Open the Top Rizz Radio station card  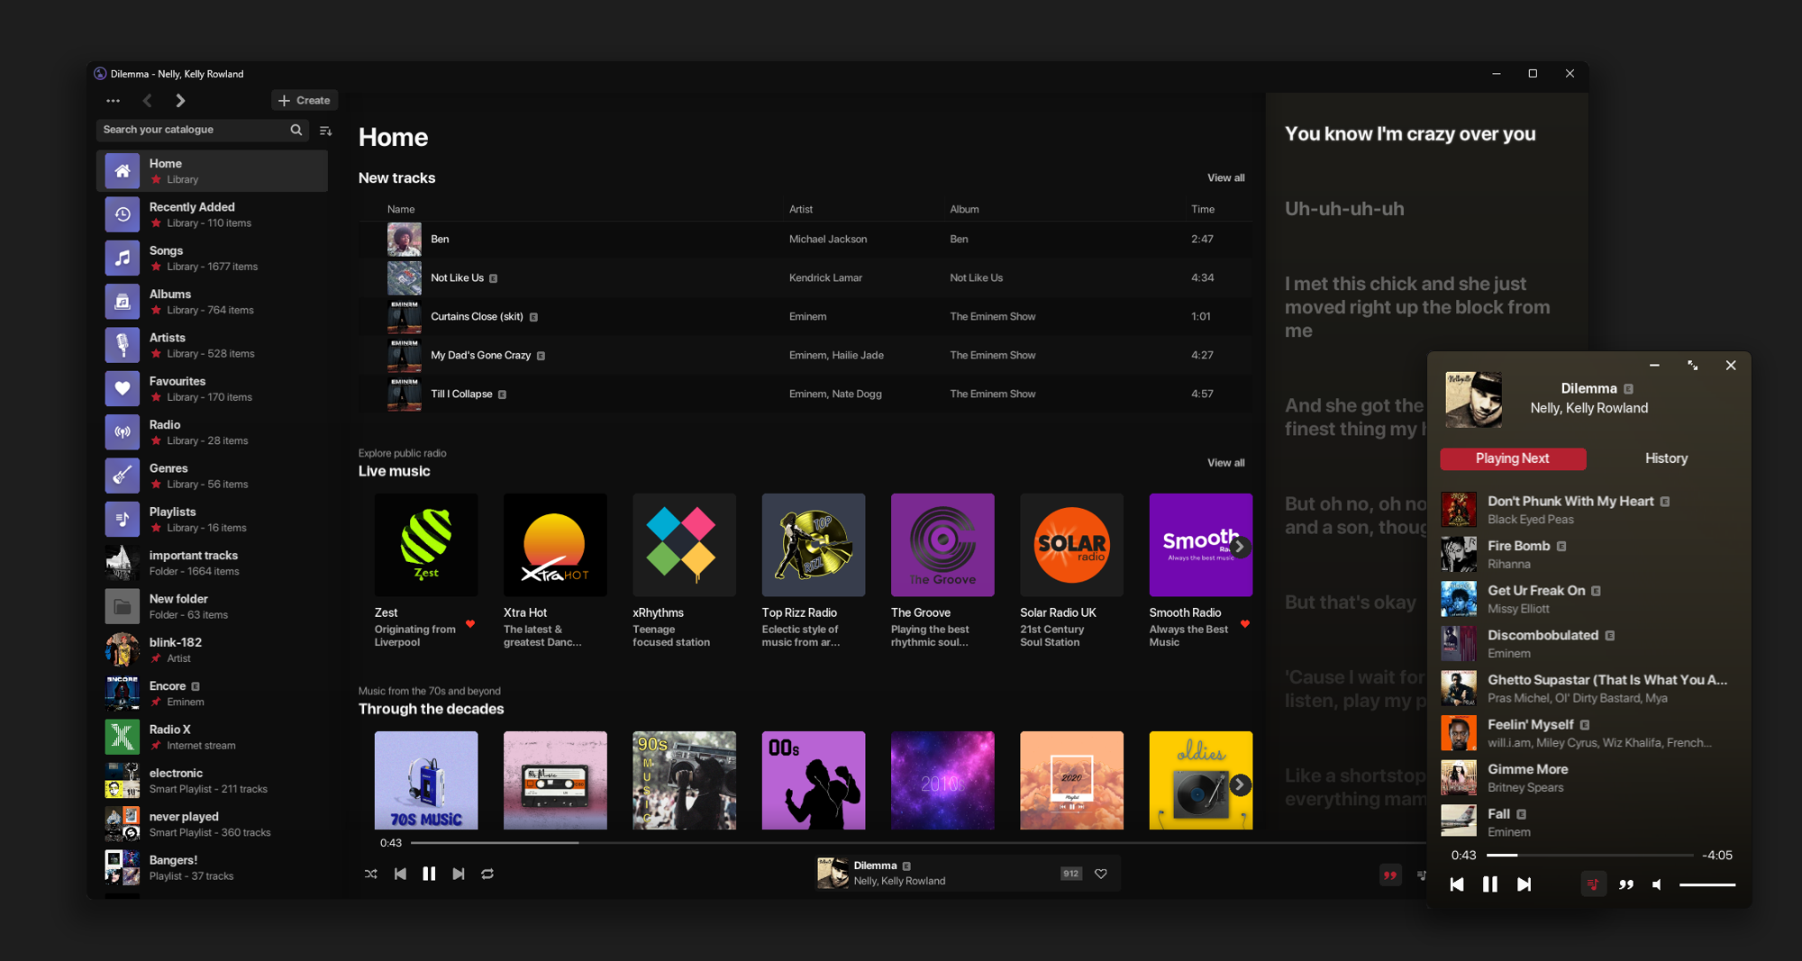pos(814,571)
